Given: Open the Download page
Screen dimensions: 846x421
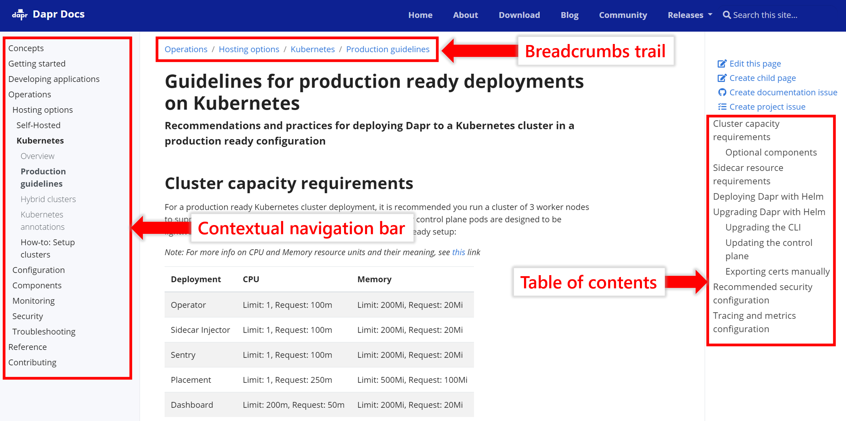Looking at the screenshot, I should click(x=519, y=15).
